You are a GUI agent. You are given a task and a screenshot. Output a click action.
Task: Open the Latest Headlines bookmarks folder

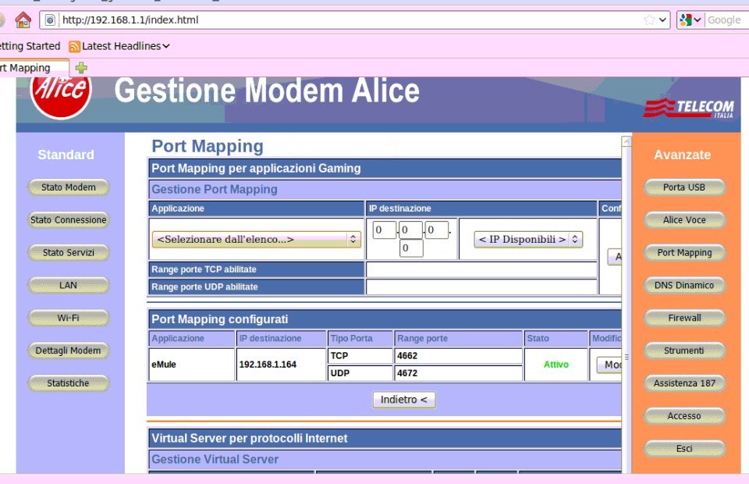[x=126, y=46]
